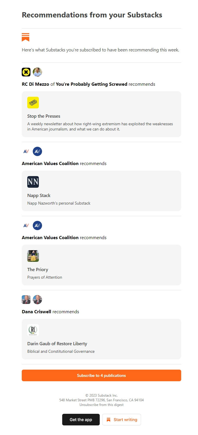Click Subscribe to 4 publications
Screen dimensions: 198x435
[x=101, y=375]
